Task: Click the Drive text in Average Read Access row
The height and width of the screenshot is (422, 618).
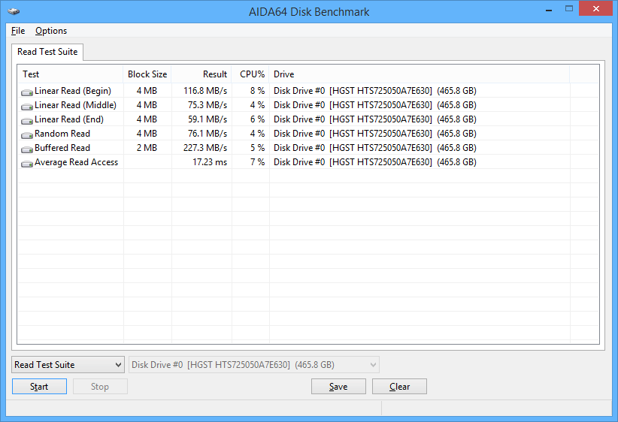Action: pyautogui.click(x=375, y=162)
